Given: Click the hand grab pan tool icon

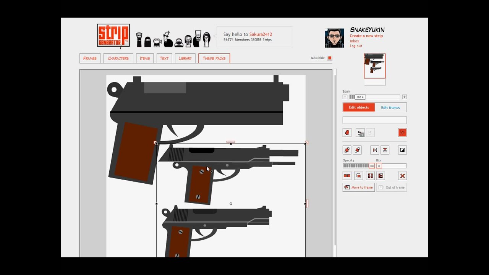Looking at the screenshot, I should 347,133.
